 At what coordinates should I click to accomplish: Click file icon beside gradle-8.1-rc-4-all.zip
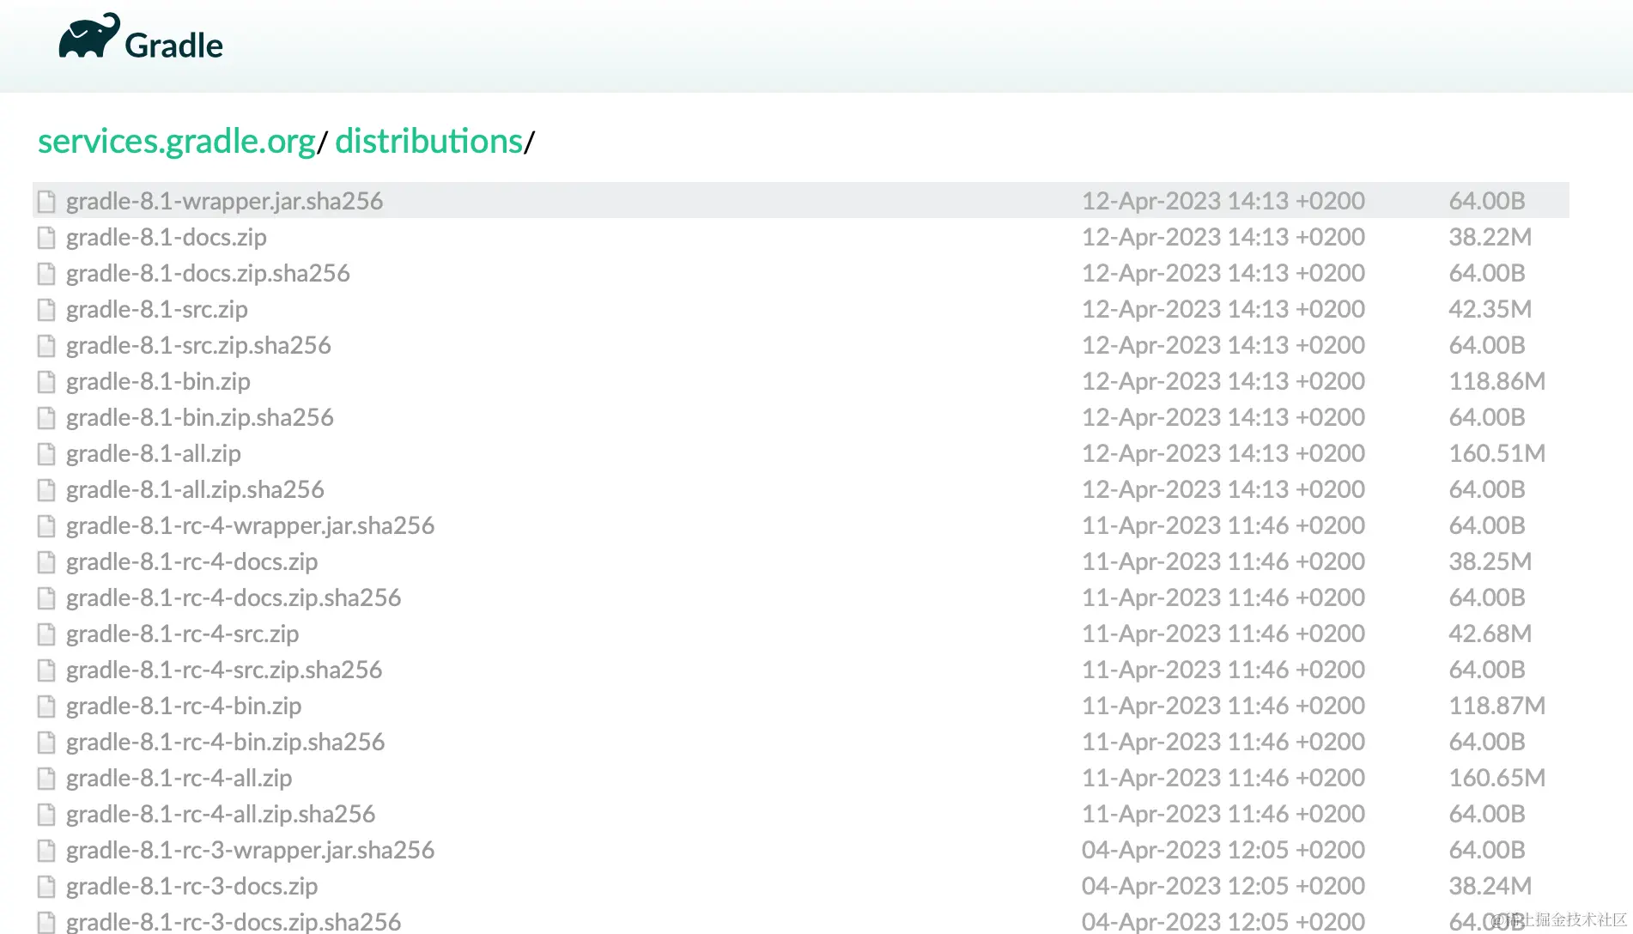pos(46,778)
